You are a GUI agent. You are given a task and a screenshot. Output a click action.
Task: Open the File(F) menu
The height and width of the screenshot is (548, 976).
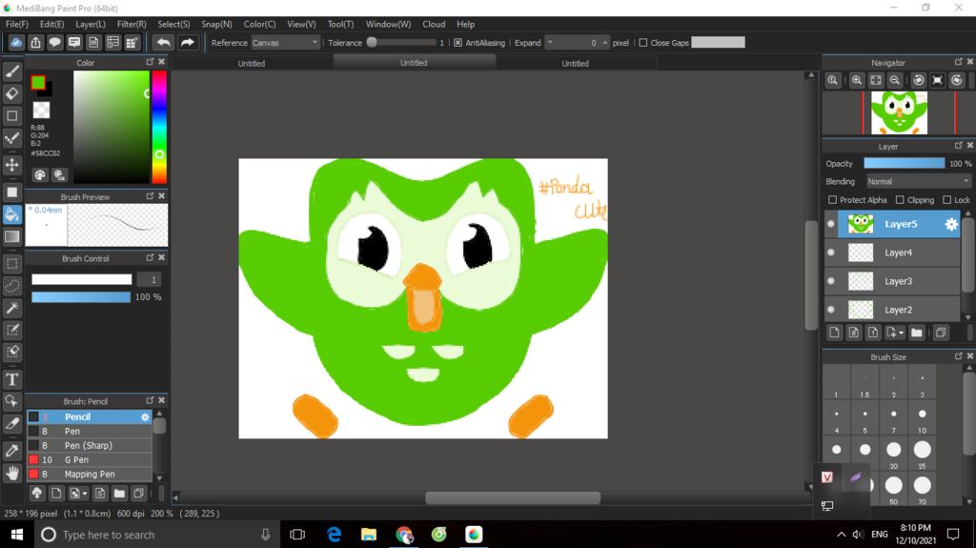[17, 24]
